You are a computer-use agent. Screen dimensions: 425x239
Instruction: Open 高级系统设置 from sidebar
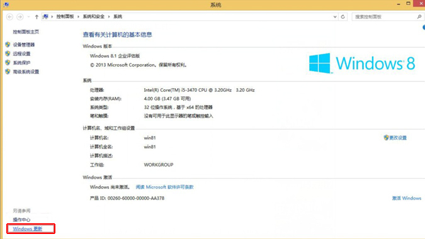26,72
